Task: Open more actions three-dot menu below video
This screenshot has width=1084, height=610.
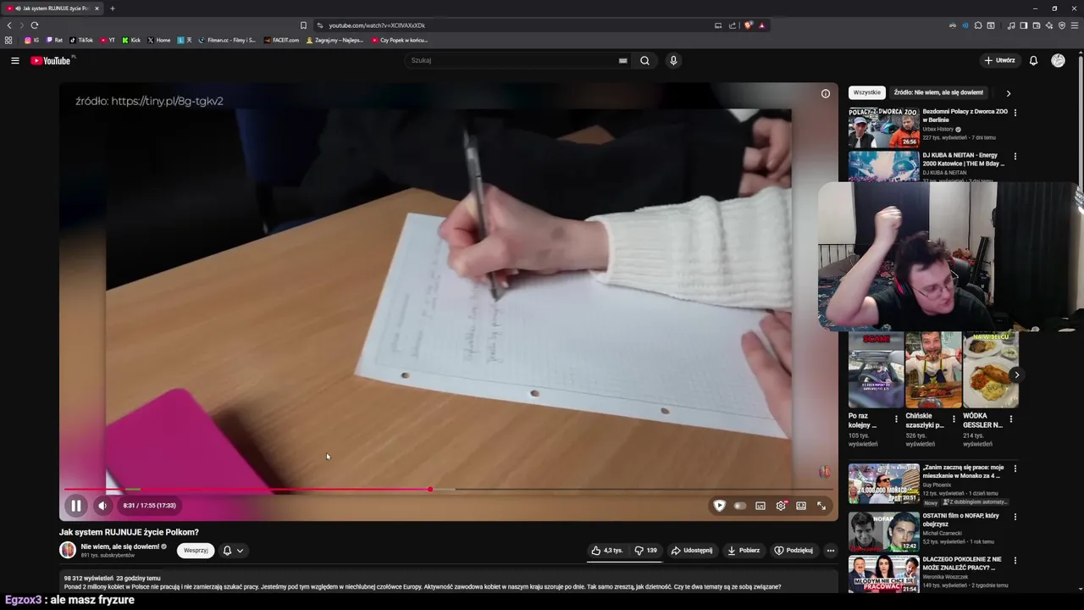Action: coord(830,551)
